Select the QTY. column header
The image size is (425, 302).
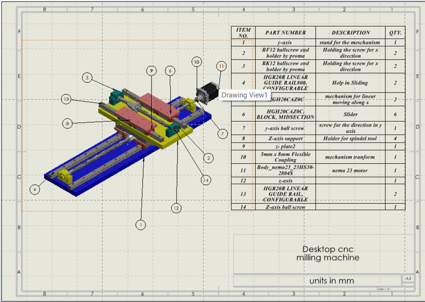tap(394, 33)
